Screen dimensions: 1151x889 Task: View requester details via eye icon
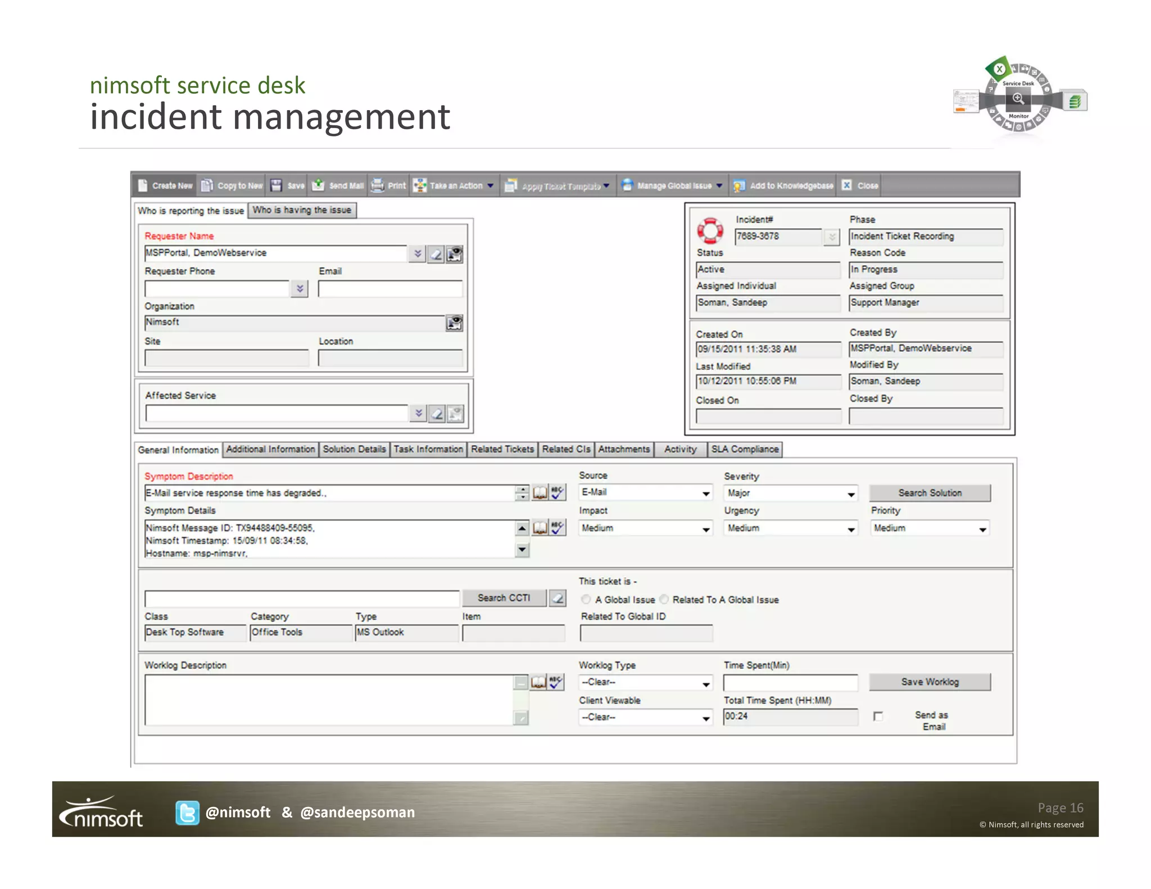tap(455, 255)
